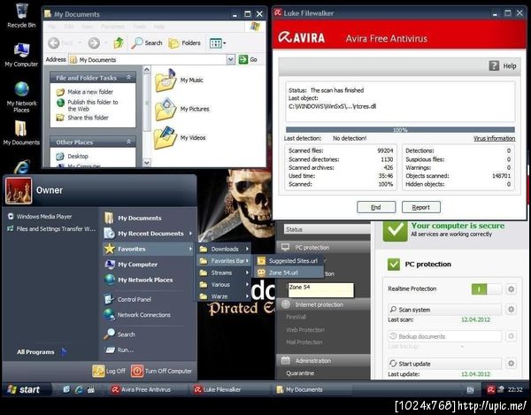The width and height of the screenshot is (531, 415).
Task: Open My Recent Documents submenu
Action: (x=148, y=234)
